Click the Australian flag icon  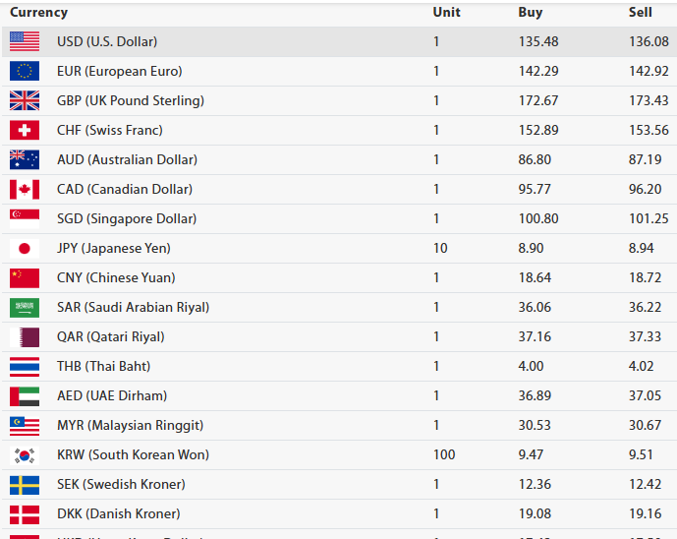point(25,159)
